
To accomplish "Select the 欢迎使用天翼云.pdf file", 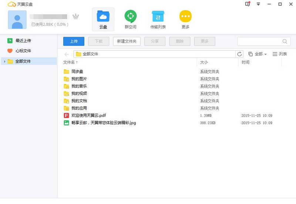I will pyautogui.click(x=88, y=115).
